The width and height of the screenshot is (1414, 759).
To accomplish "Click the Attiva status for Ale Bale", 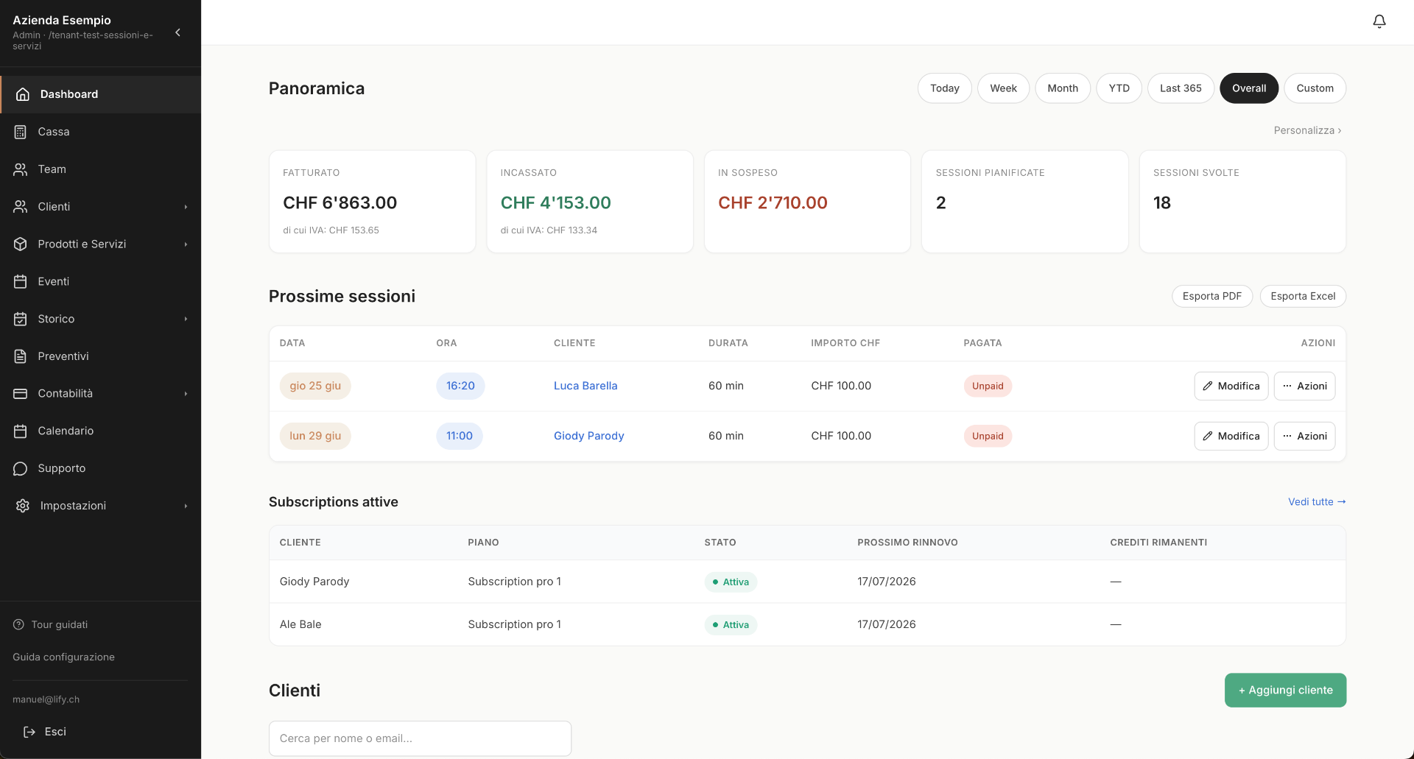I will tap(731, 625).
